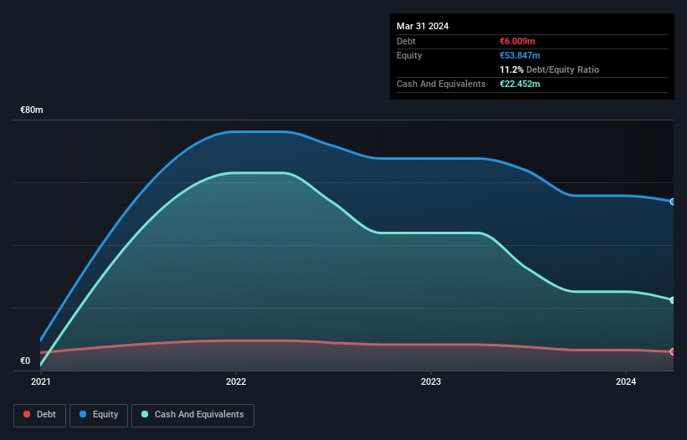Viewport: 687px width, 440px height.
Task: Toggle the Equity series legend button
Action: coord(99,415)
